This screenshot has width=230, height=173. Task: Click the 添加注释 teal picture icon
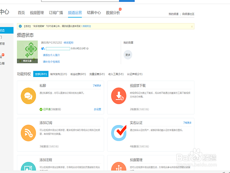(28, 167)
